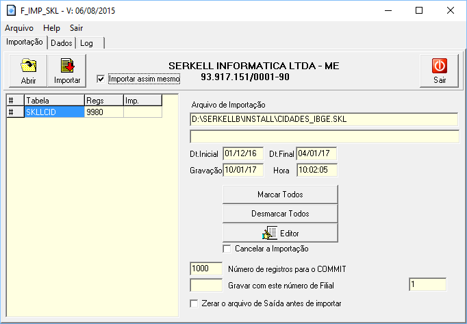Click the Importar document icon button
Screen dimensions: 467x324
click(x=67, y=71)
